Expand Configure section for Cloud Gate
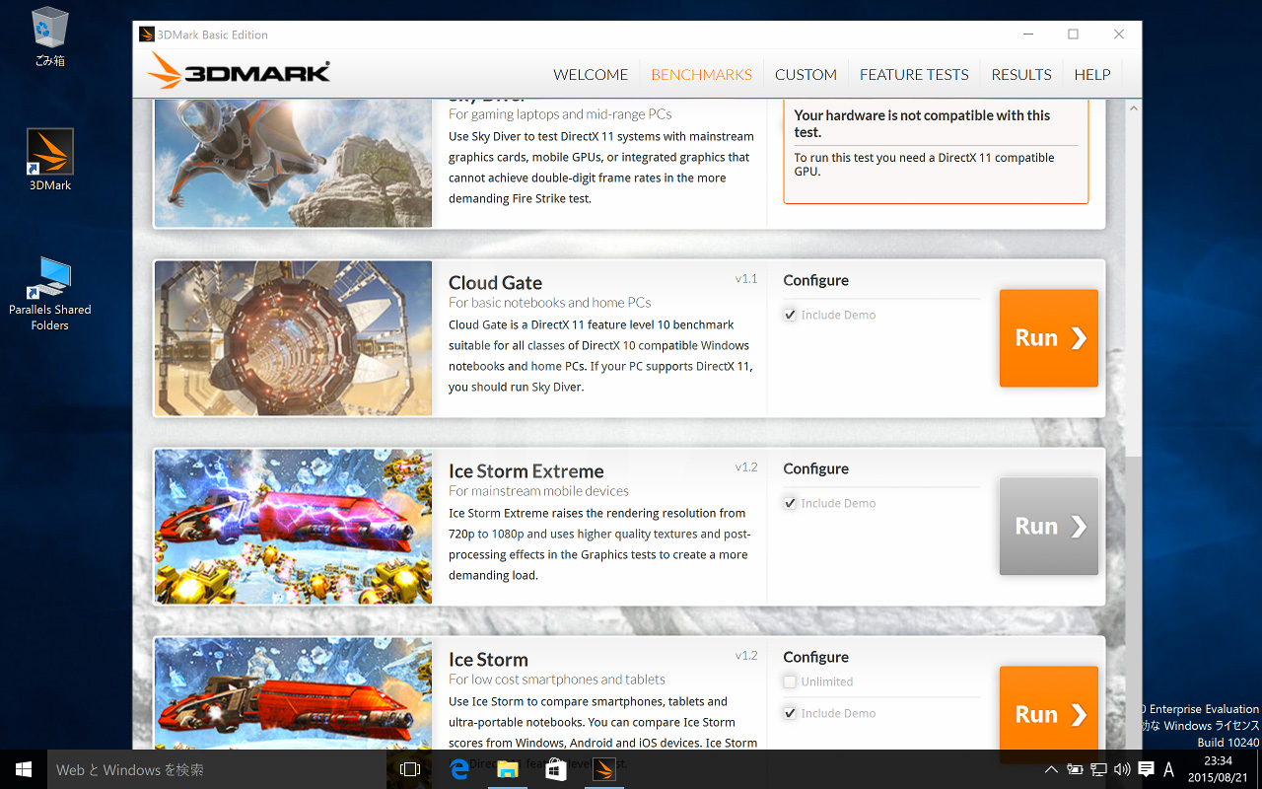The height and width of the screenshot is (789, 1262). coord(815,280)
